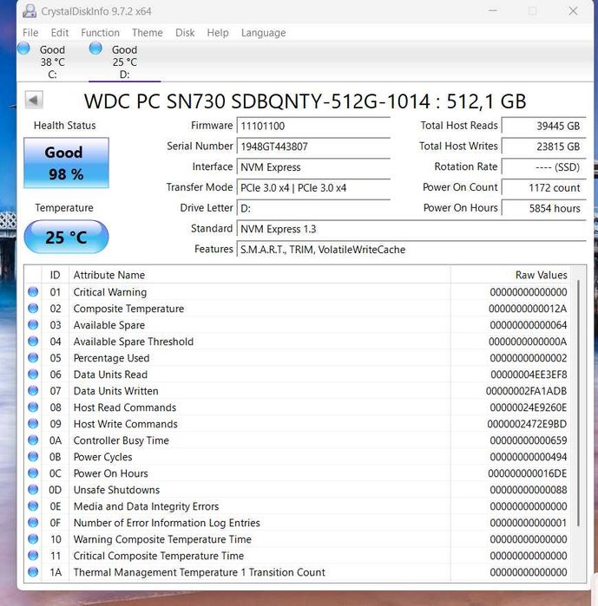Image resolution: width=598 pixels, height=606 pixels.
Task: Open the File menu
Action: 30,33
